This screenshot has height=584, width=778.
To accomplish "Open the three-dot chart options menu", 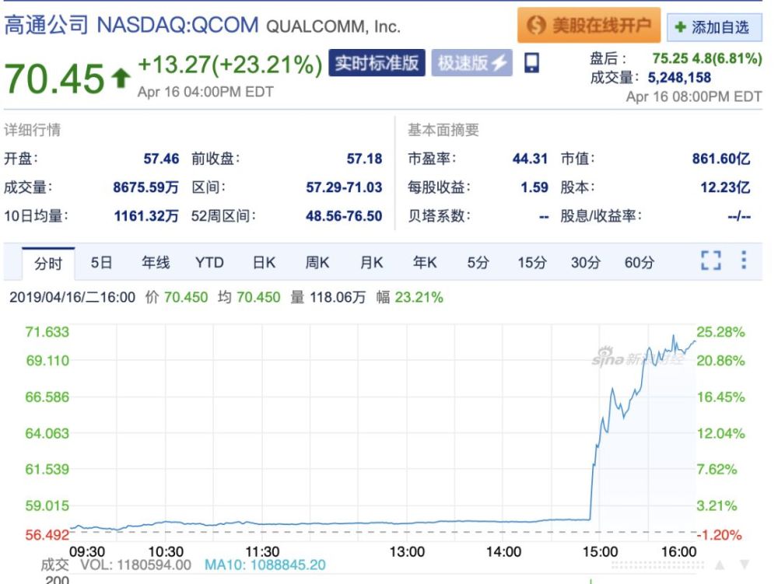I will [744, 261].
